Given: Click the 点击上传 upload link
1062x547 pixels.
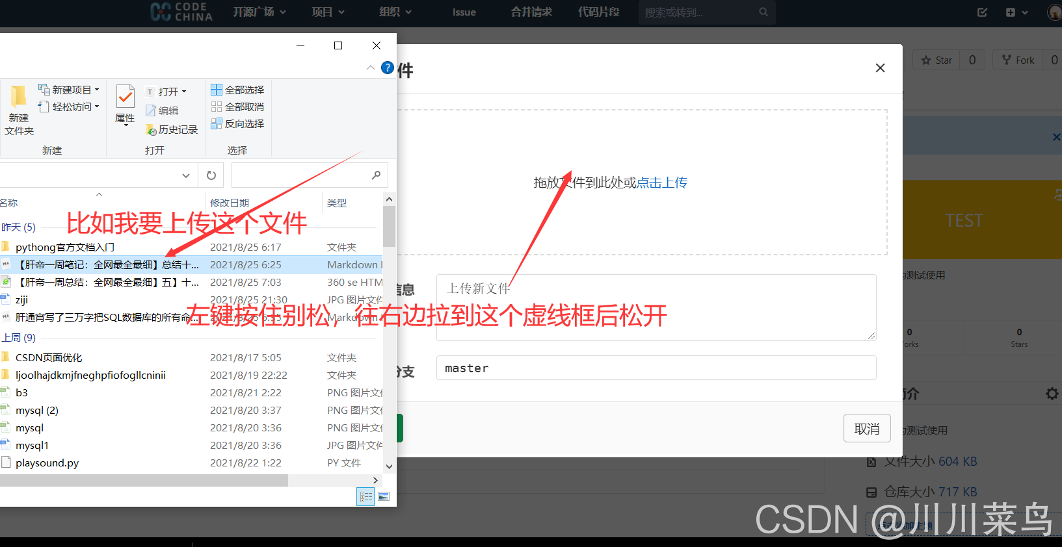Looking at the screenshot, I should (x=661, y=183).
